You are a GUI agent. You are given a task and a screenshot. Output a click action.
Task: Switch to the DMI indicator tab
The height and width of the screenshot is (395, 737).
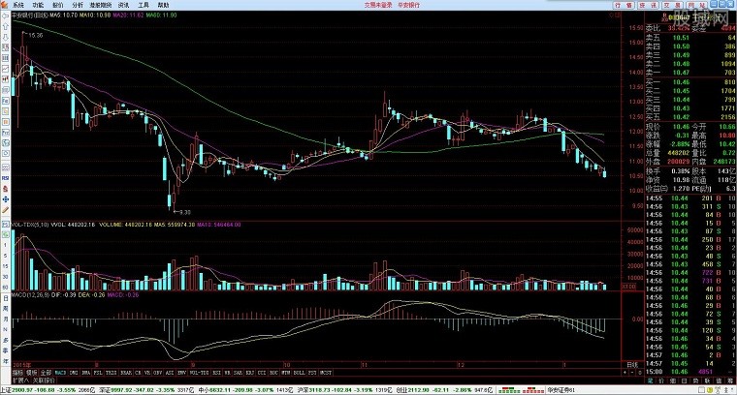[74, 373]
